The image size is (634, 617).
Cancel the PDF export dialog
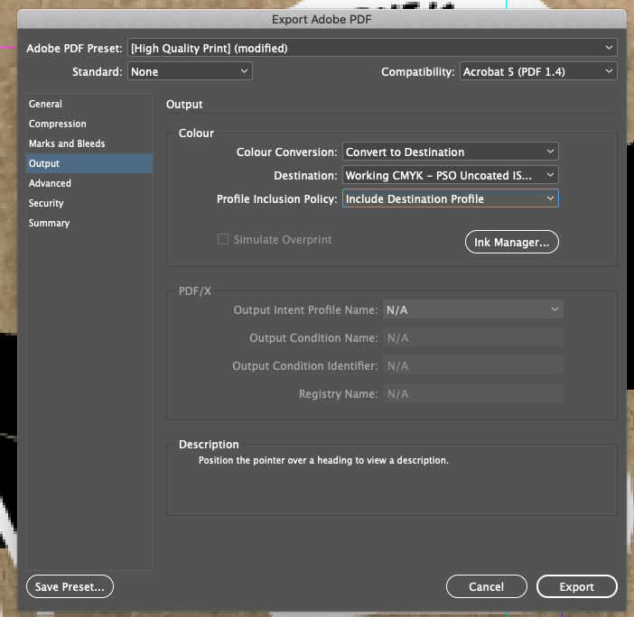[x=487, y=586]
